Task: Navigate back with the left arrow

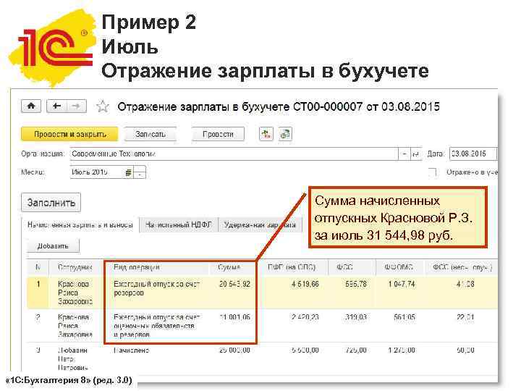Action: pos(57,106)
